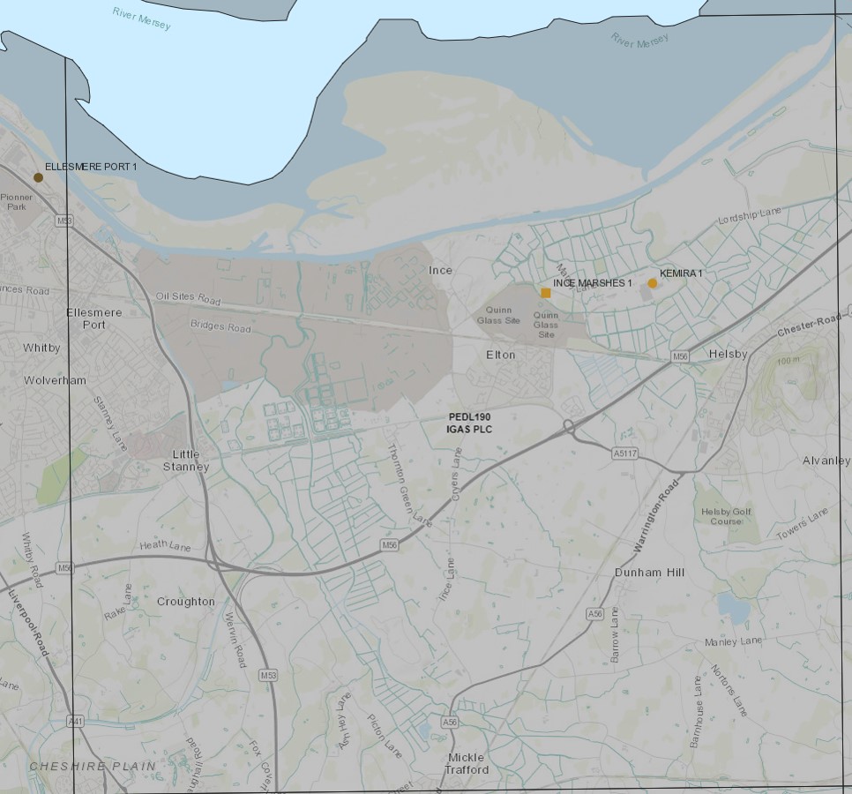The height and width of the screenshot is (794, 852).
Task: Click the A56 shield below Dunham Hill
Action: click(594, 613)
